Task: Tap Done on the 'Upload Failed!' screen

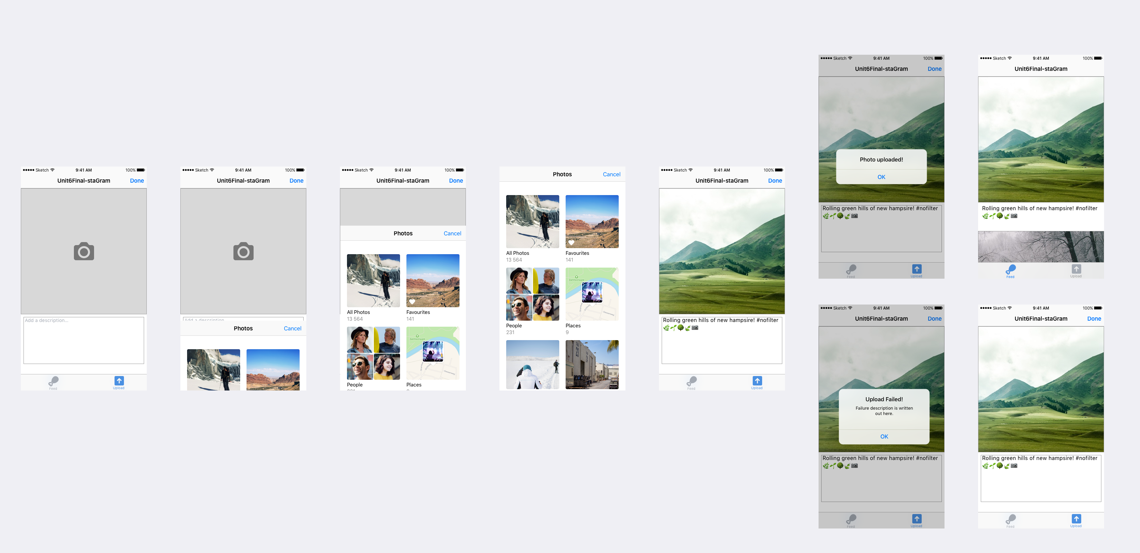Action: pyautogui.click(x=934, y=319)
